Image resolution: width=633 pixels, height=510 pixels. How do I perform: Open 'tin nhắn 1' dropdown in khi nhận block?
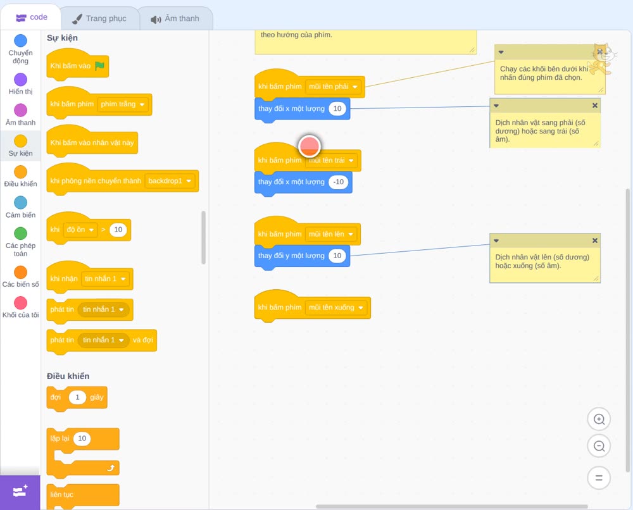[105, 279]
